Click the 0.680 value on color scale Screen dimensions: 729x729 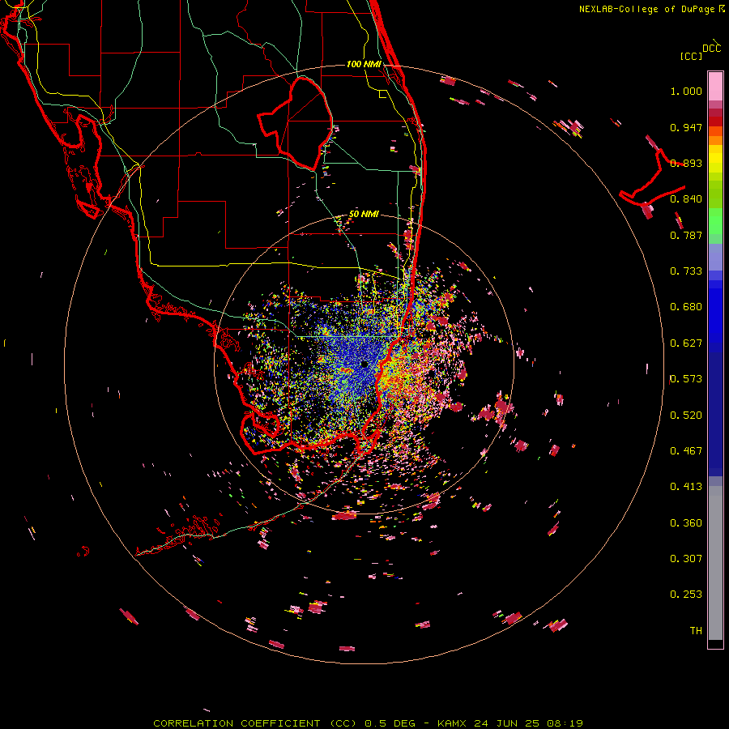click(x=686, y=307)
